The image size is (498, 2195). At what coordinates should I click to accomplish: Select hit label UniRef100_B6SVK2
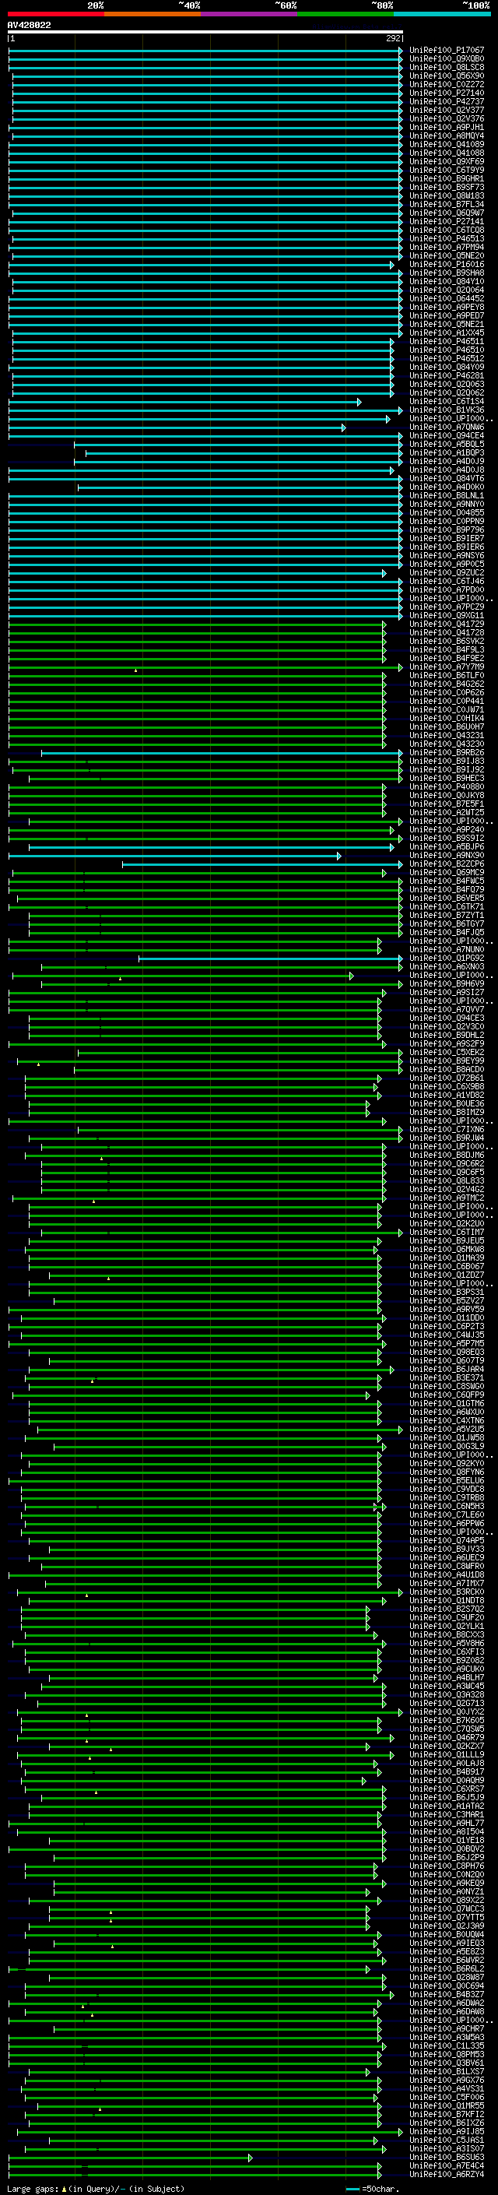pyautogui.click(x=446, y=642)
